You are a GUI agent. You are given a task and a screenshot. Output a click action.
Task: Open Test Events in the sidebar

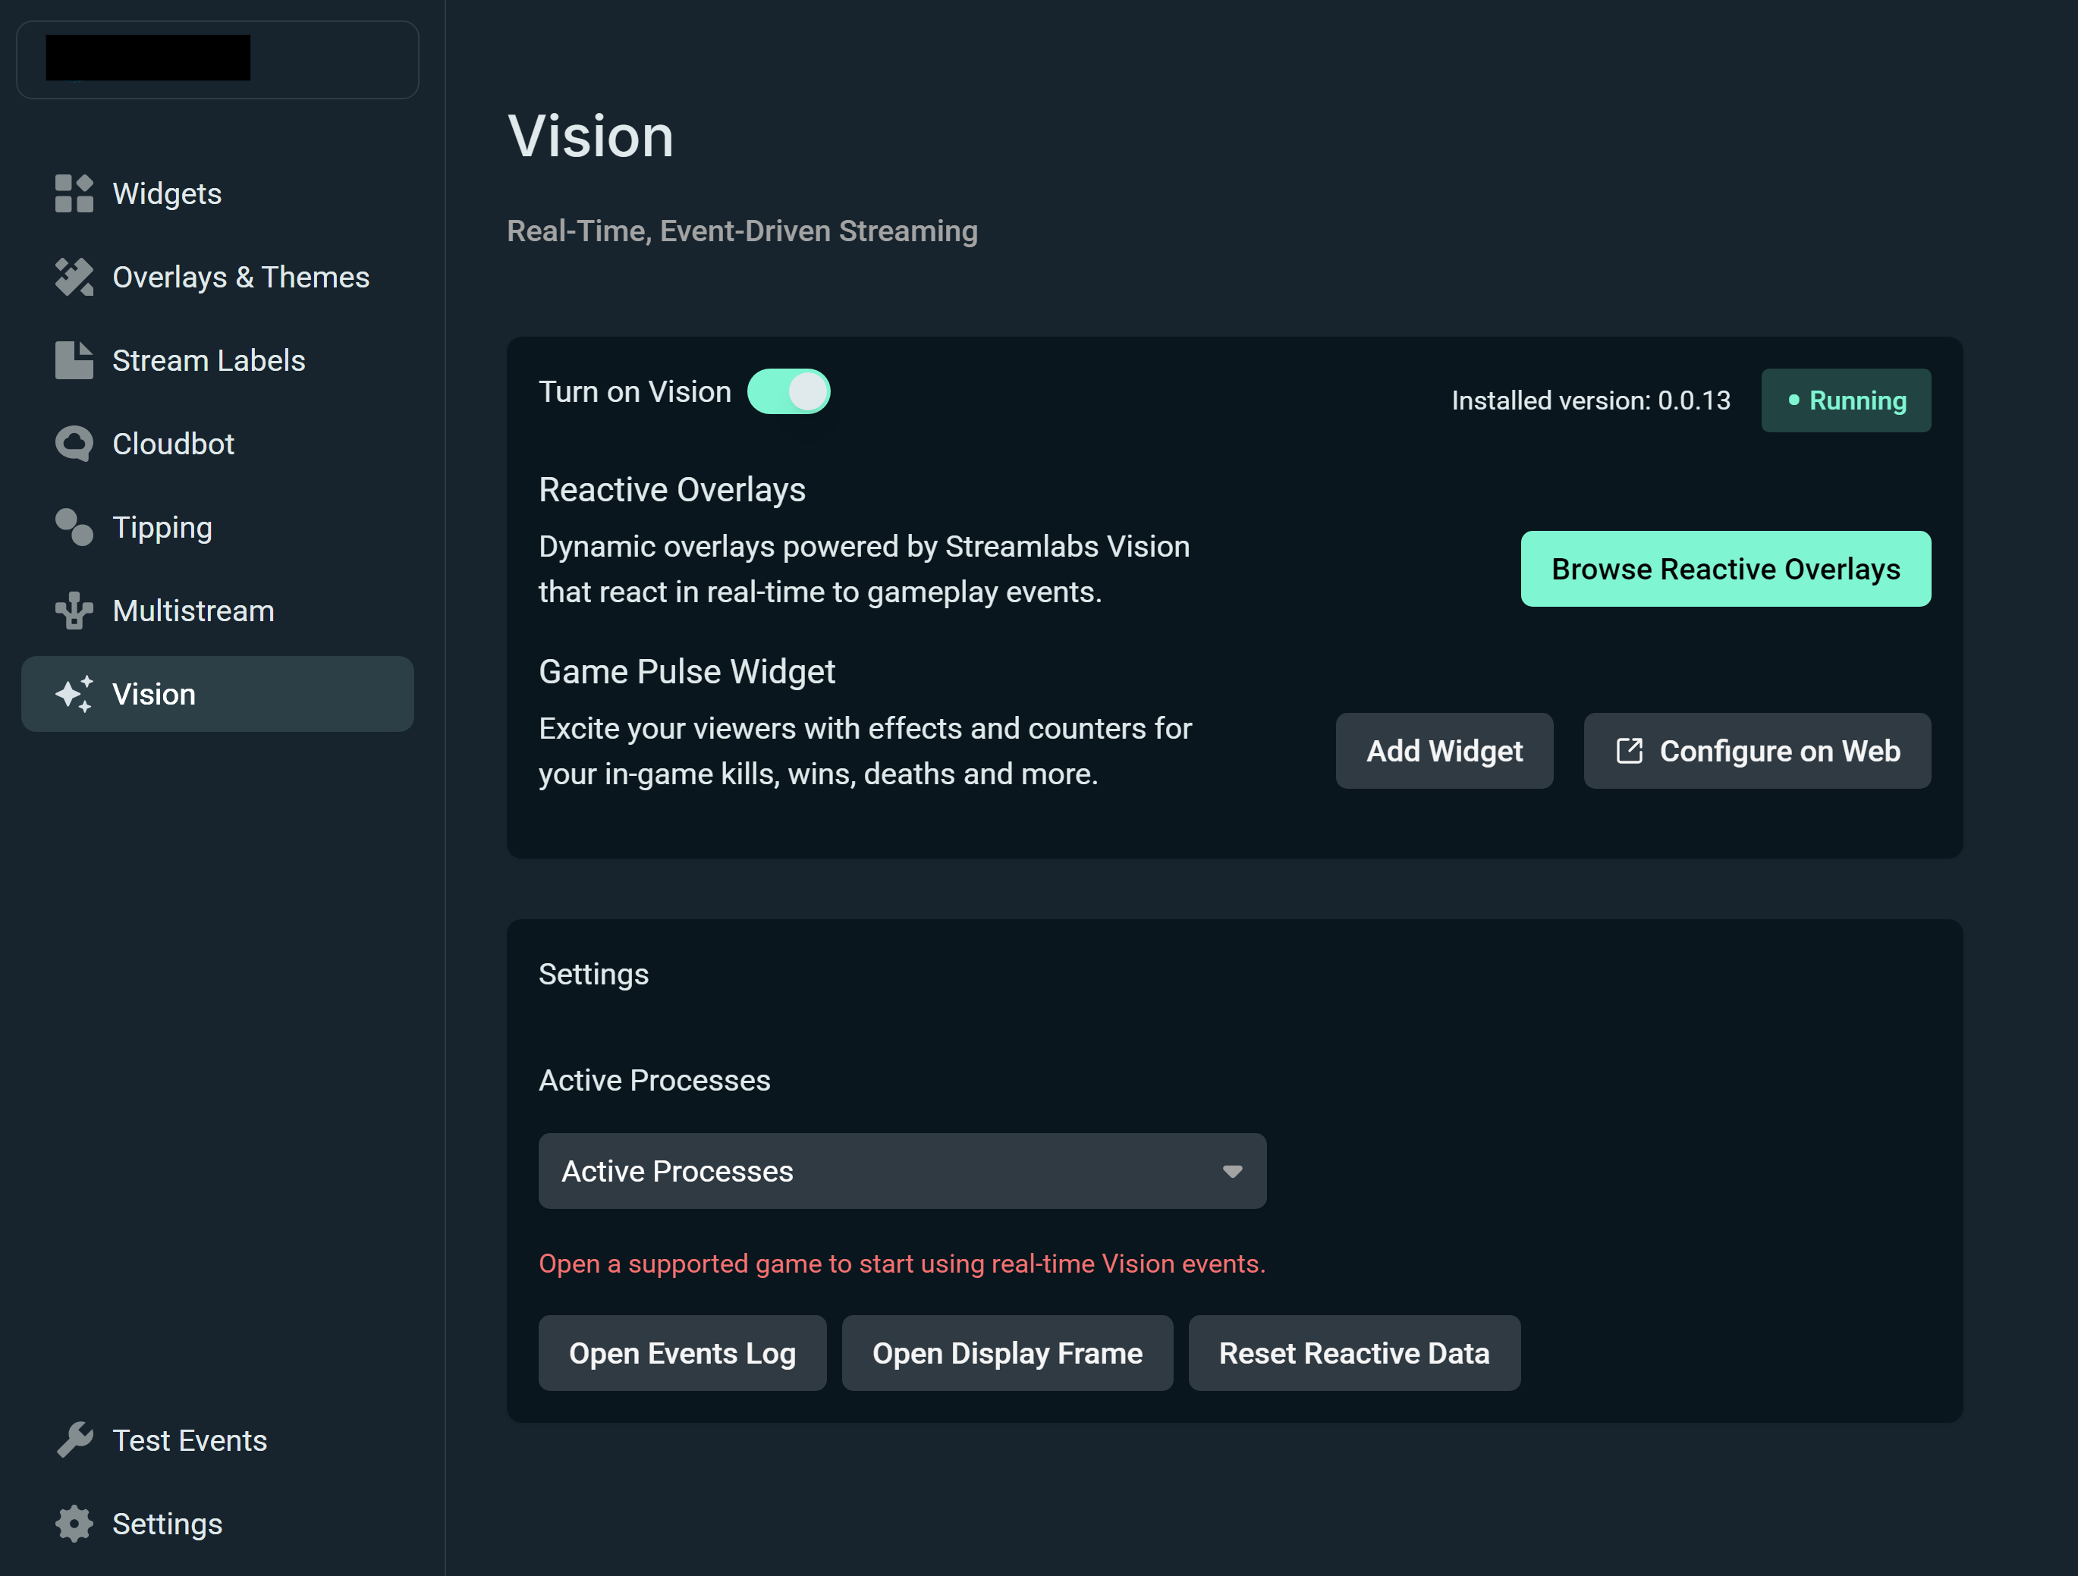click(x=217, y=1439)
